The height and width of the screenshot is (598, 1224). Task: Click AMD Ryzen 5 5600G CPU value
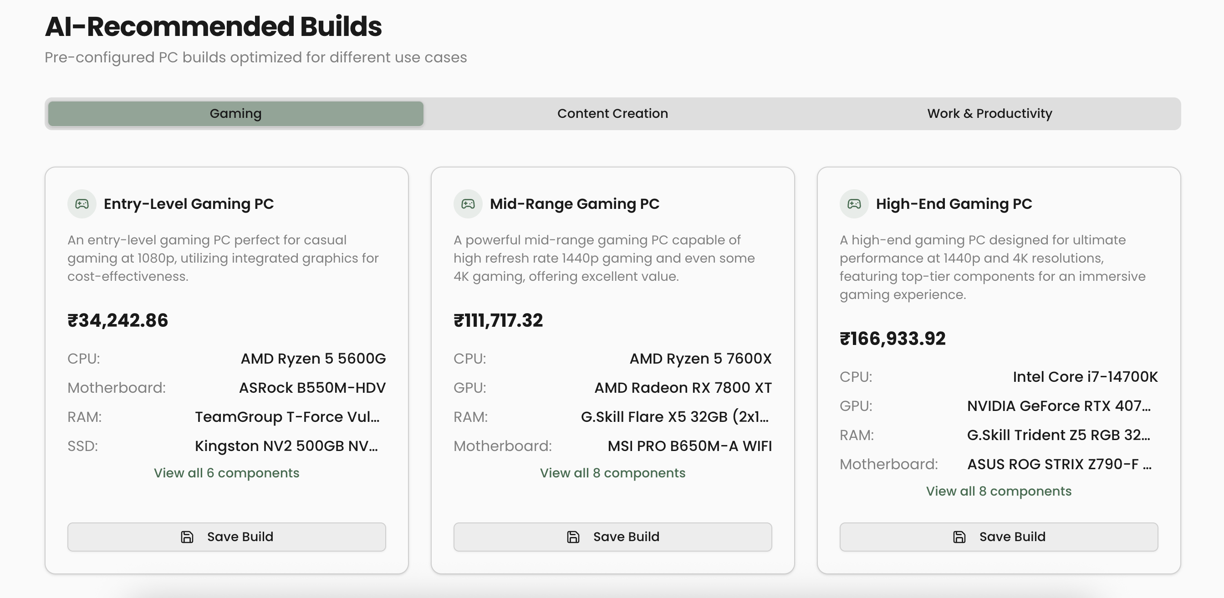click(x=313, y=359)
